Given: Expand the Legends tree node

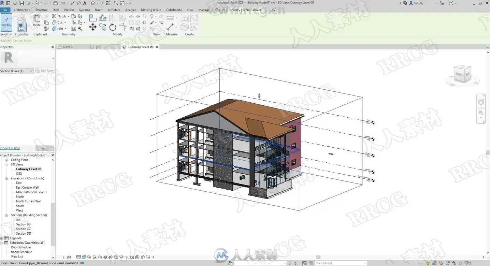Looking at the screenshot, I should 2,238.
